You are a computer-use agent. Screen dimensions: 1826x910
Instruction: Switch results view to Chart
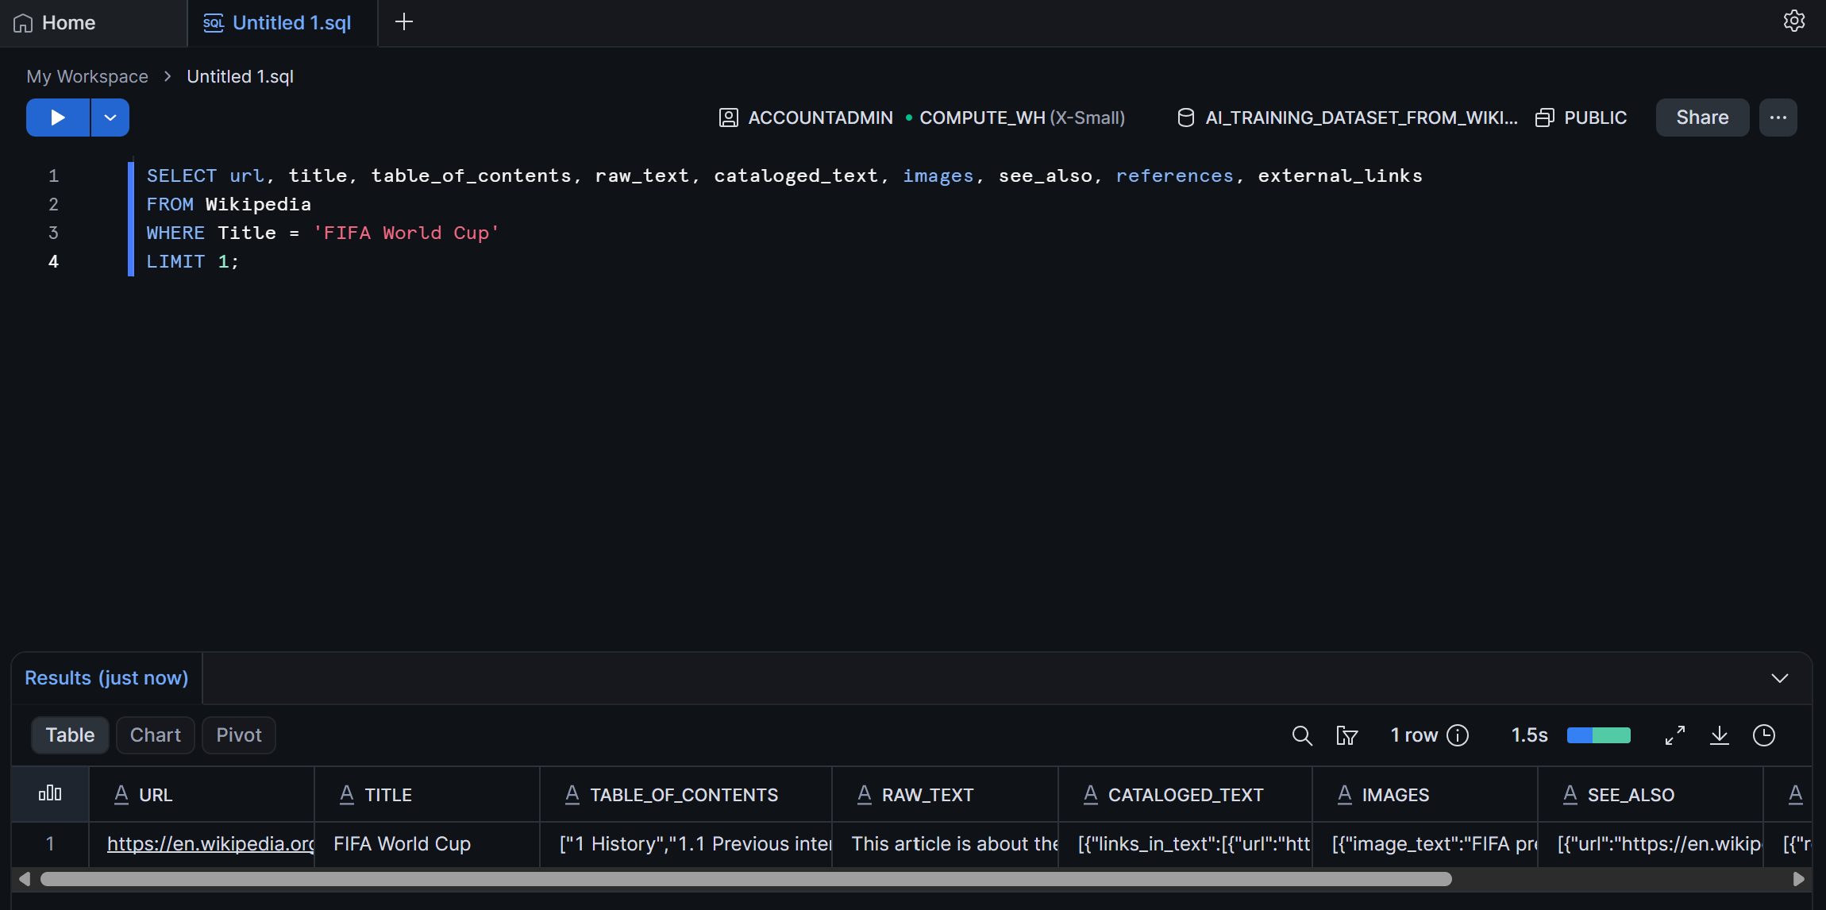156,735
